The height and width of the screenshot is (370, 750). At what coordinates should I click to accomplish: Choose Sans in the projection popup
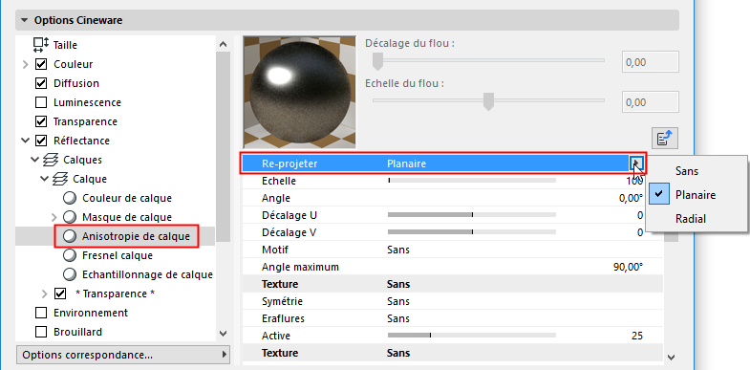click(x=687, y=171)
